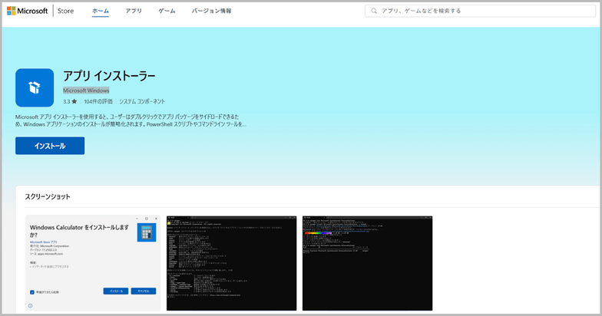Image resolution: width=602 pixels, height=316 pixels.
Task: Open the Store home link
Action: [x=66, y=11]
